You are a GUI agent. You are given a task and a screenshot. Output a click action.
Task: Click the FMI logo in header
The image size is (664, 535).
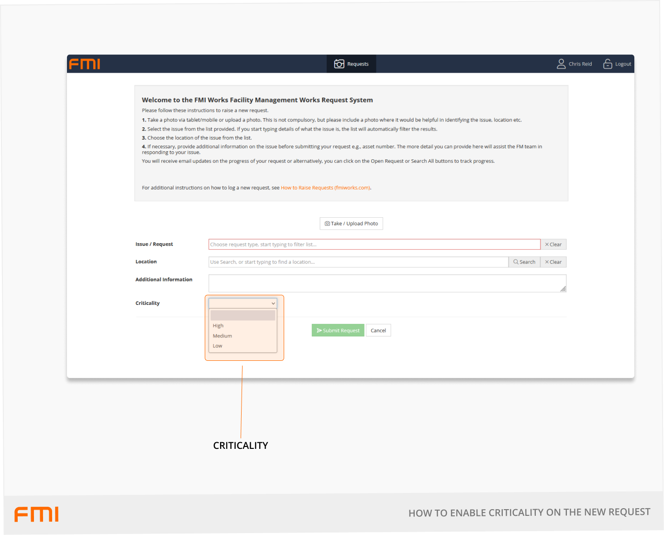coord(85,64)
